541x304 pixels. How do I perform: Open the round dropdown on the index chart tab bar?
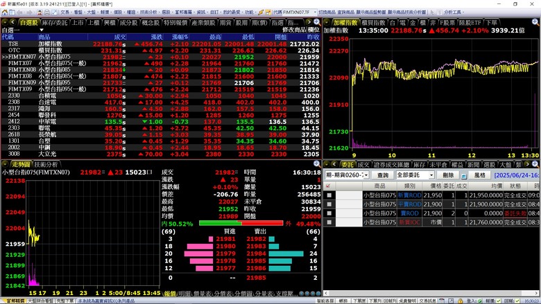(327, 22)
